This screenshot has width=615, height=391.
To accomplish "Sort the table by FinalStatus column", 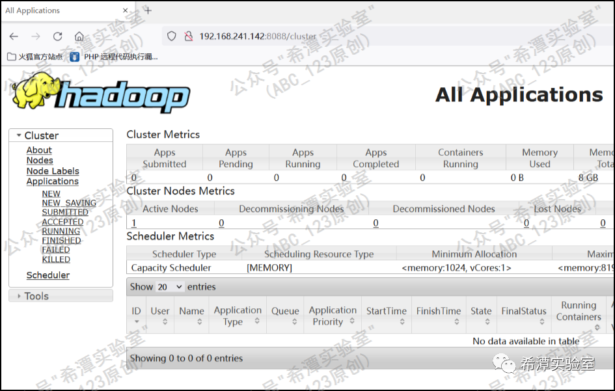I will (524, 316).
